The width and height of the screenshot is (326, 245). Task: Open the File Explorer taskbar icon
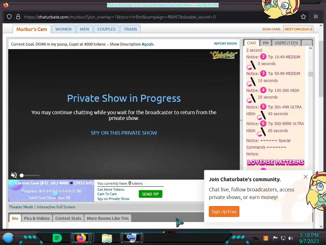click(x=107, y=238)
